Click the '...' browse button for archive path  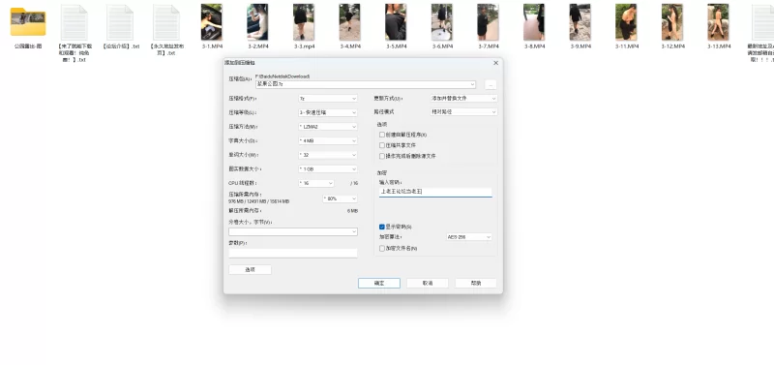[x=491, y=85]
